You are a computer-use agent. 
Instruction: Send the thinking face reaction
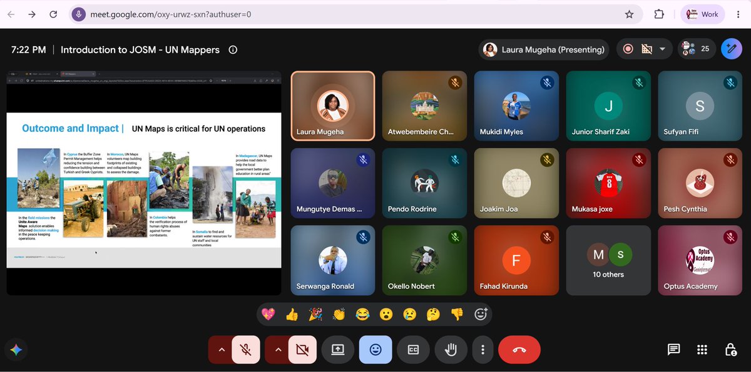coord(434,314)
